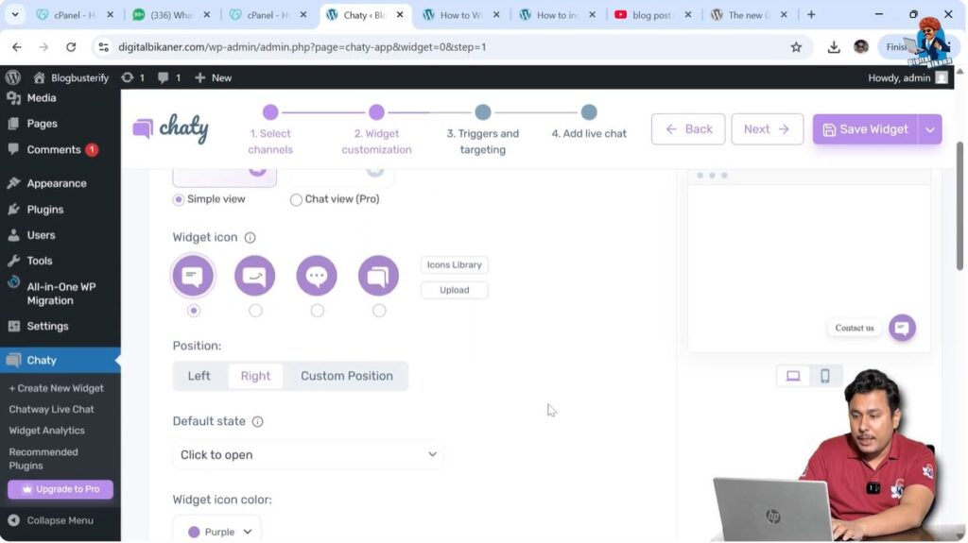Open the Howdy, admin account menu
The height and width of the screenshot is (543, 968).
point(907,77)
